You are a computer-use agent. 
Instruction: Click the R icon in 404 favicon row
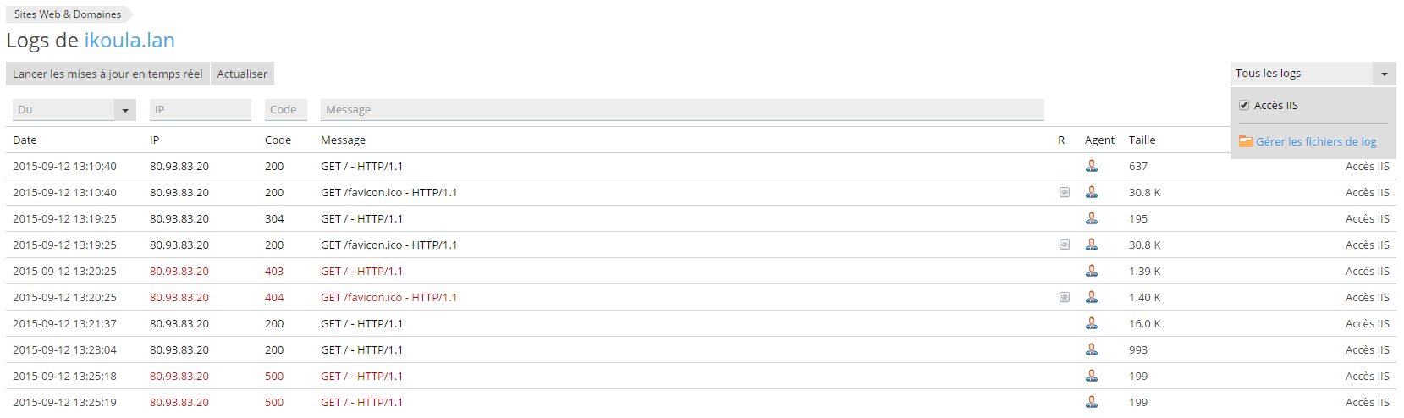pos(1065,297)
